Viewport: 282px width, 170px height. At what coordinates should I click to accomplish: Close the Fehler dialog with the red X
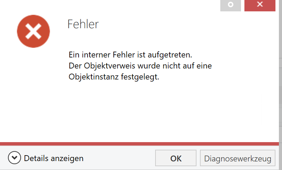pyautogui.click(x=260, y=5)
